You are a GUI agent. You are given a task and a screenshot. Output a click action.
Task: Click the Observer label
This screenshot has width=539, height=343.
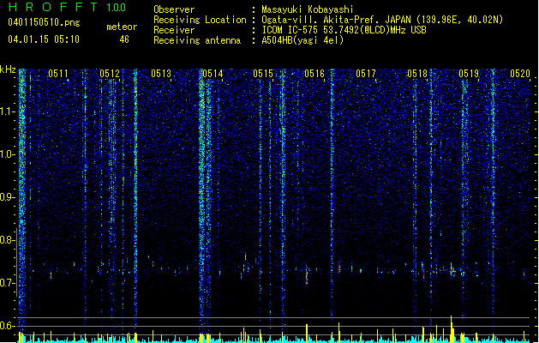coord(174,9)
